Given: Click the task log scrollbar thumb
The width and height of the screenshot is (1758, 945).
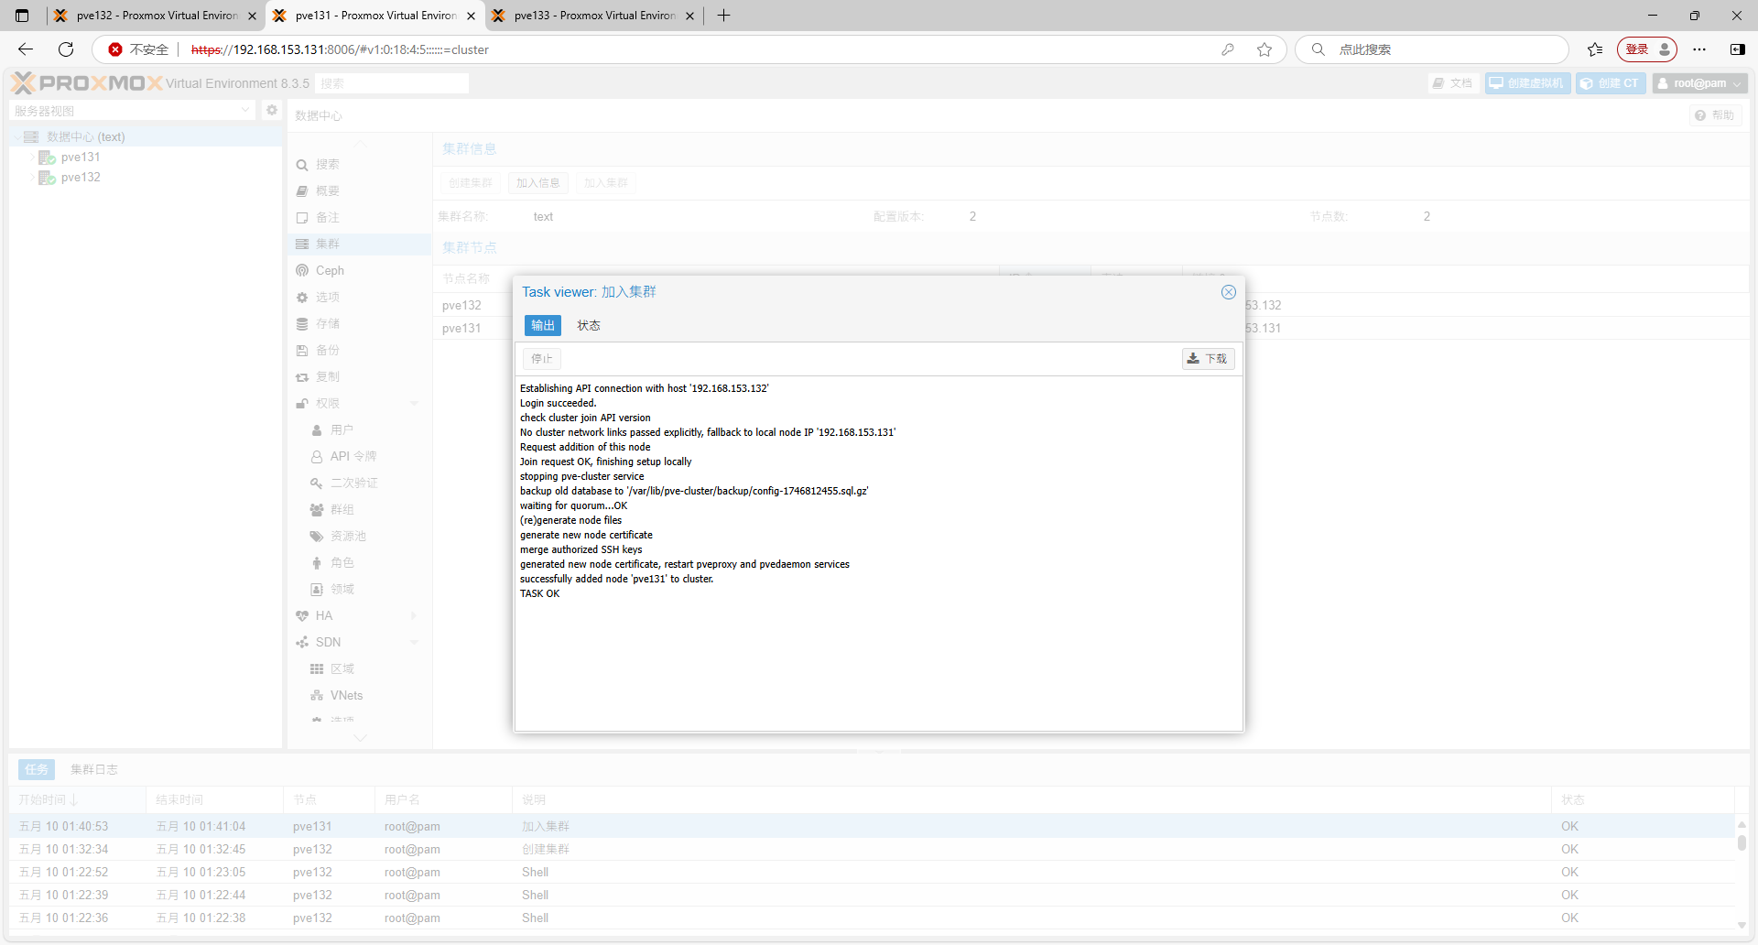Looking at the screenshot, I should point(1742,842).
